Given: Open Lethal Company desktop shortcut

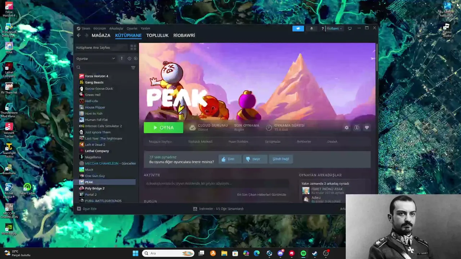Looking at the screenshot, I should coord(9,70).
